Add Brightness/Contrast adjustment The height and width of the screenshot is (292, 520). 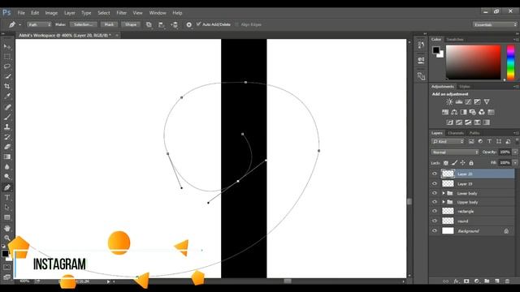point(449,101)
